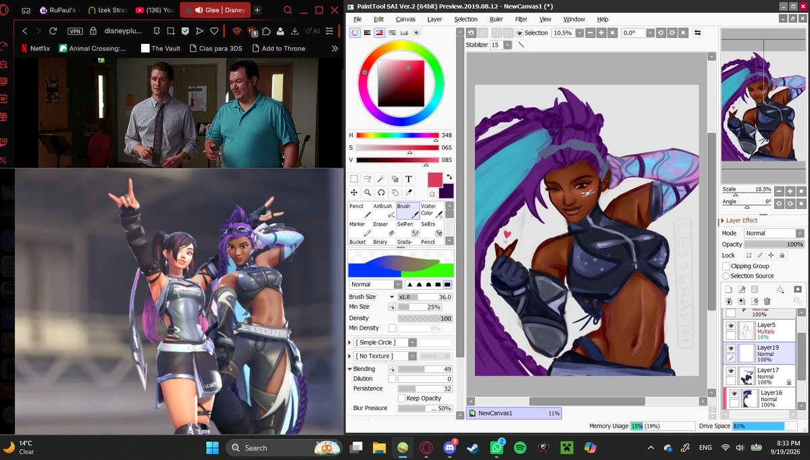
Task: Choose the AirBrush tool
Action: pos(384,210)
